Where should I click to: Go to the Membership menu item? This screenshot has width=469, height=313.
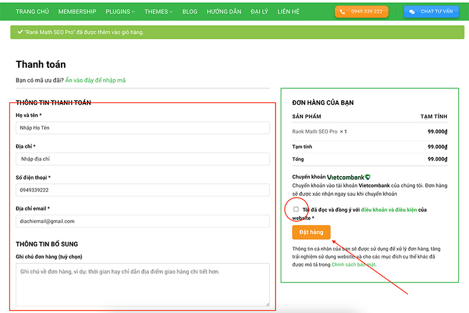77,11
